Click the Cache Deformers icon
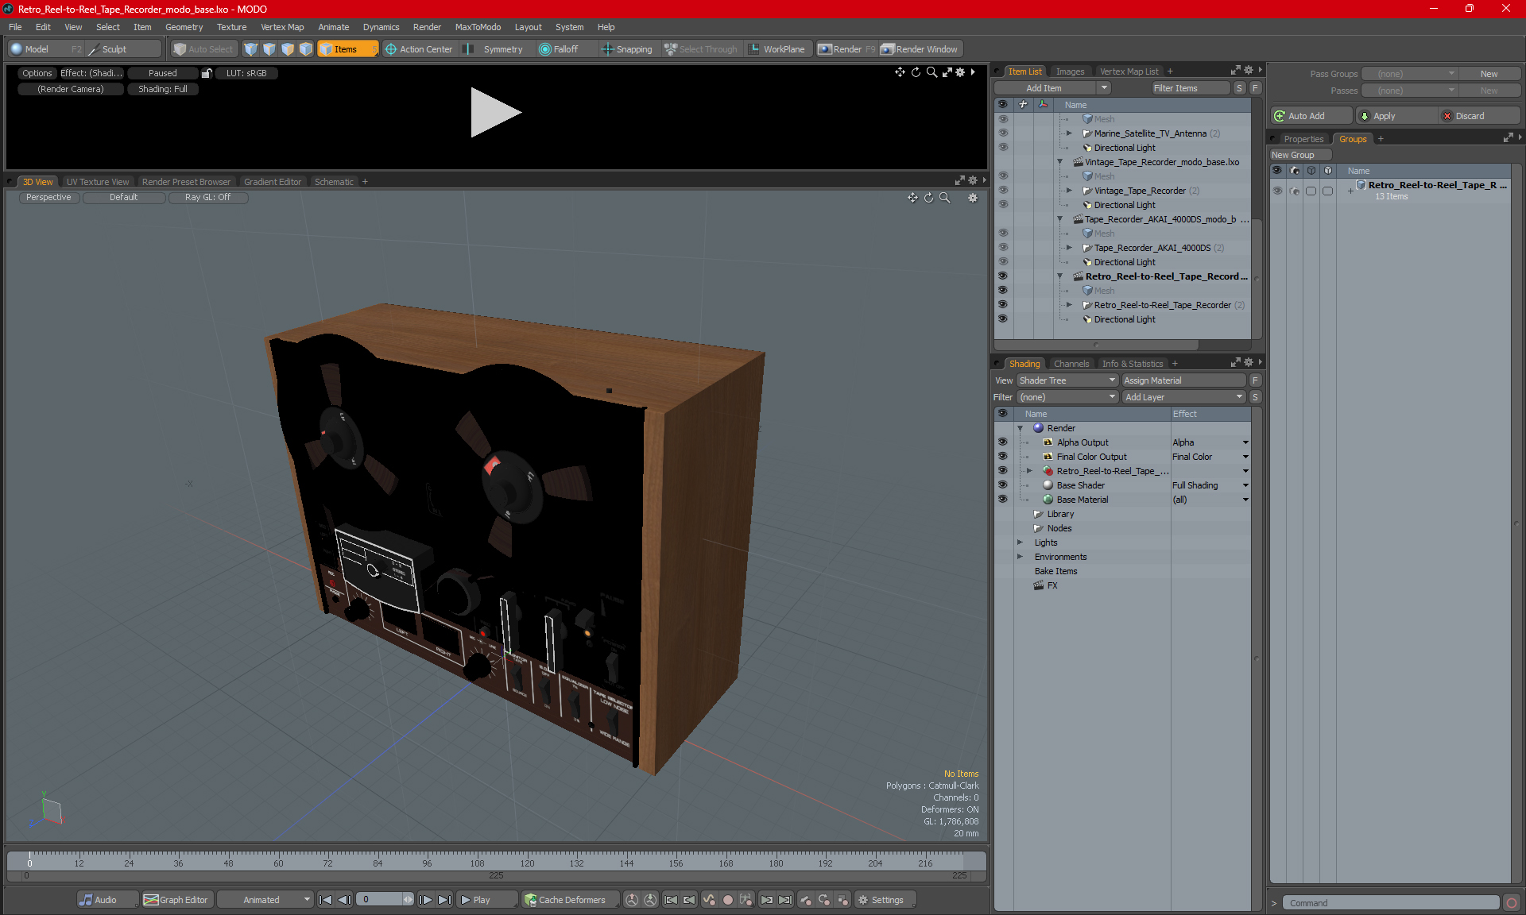 tap(530, 900)
